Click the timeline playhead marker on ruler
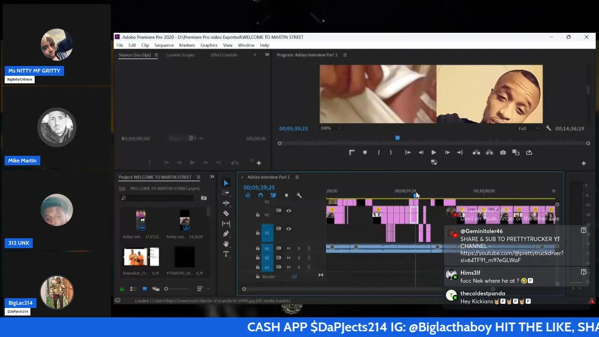This screenshot has height=337, width=599. 416,195
